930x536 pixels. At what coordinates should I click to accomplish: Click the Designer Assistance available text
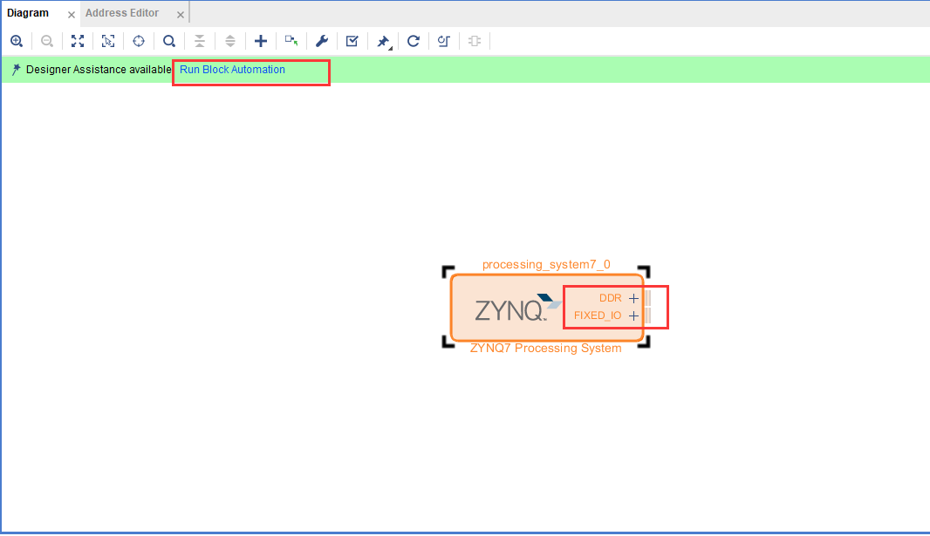click(x=99, y=70)
